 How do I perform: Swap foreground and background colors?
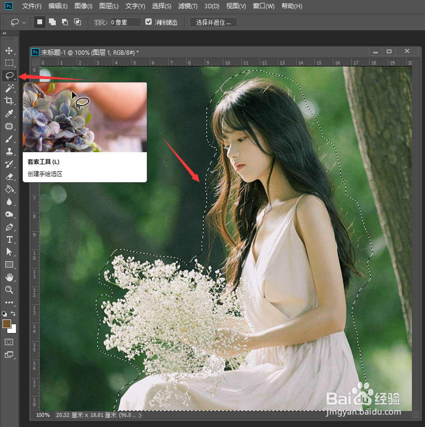13,314
